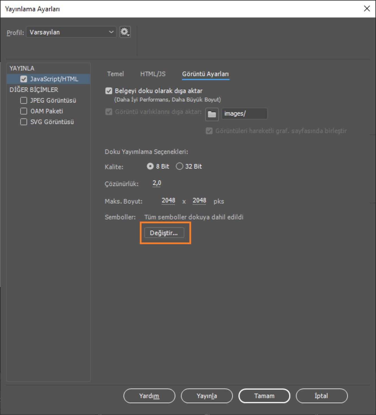Enable the OAM Paketi checkbox

point(24,111)
